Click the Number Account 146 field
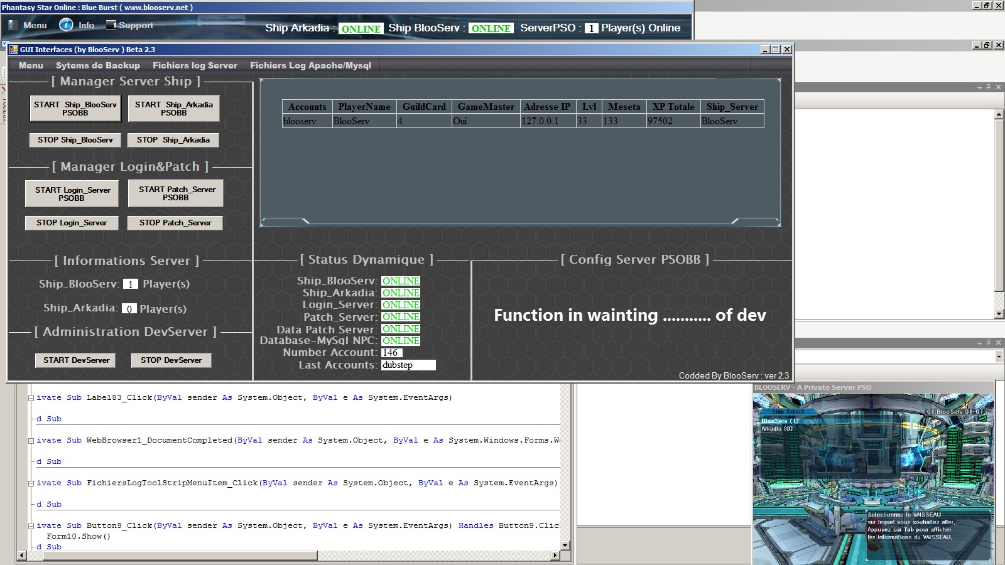The image size is (1005, 565). point(392,353)
